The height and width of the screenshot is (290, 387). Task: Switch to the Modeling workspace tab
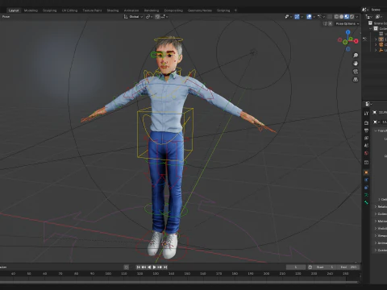tap(31, 10)
